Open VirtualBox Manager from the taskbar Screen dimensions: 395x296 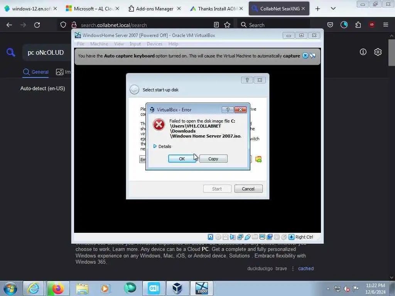[177, 288]
